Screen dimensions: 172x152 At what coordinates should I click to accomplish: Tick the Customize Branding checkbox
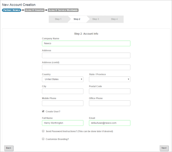point(43,139)
